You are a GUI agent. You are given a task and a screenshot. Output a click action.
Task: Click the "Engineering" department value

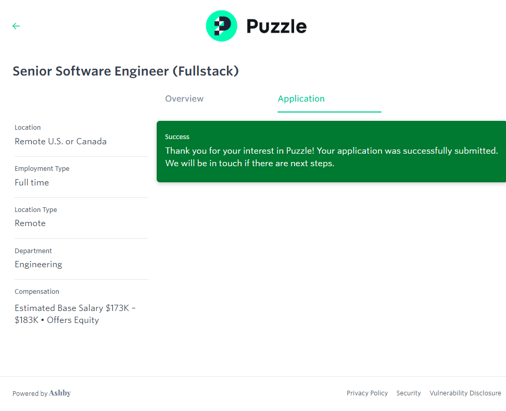[x=39, y=264]
